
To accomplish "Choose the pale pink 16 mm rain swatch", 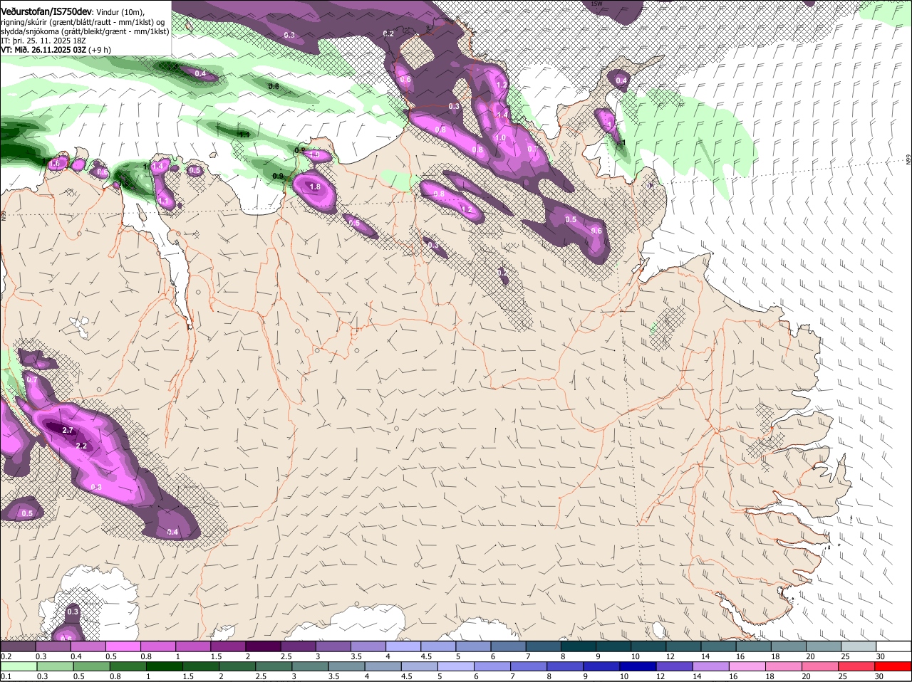I will 747,666.
